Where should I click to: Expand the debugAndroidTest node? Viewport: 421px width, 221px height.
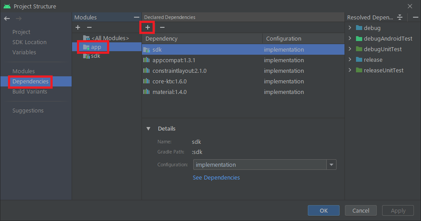tap(350, 38)
